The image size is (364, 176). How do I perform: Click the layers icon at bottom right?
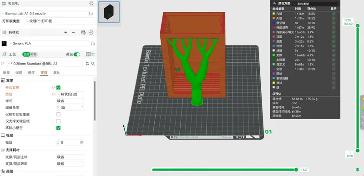358,170
